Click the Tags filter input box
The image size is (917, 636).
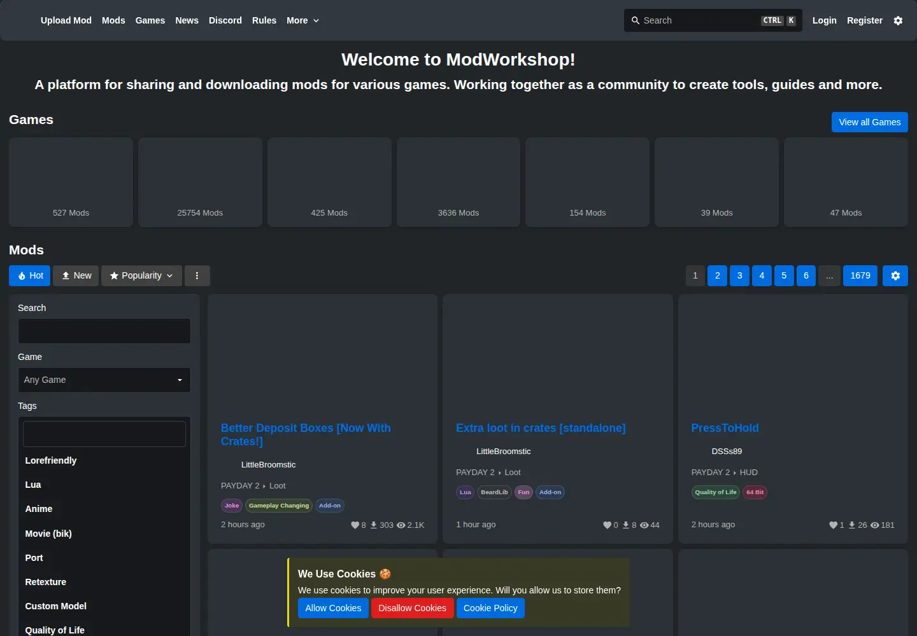(x=104, y=434)
